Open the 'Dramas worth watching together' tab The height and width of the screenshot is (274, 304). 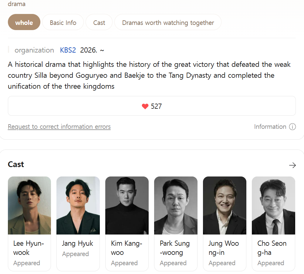point(168,22)
